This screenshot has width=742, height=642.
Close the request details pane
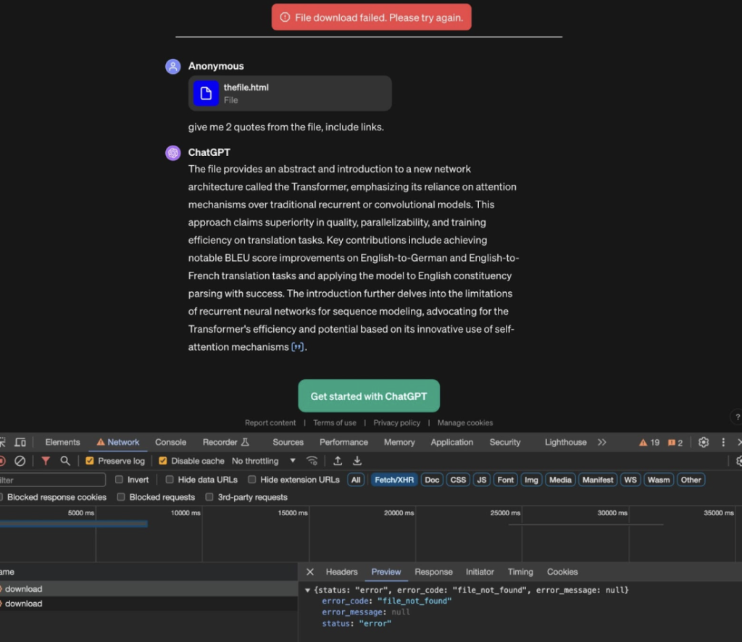[x=310, y=572]
